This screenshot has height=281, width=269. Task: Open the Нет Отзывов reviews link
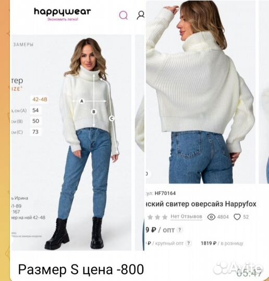tap(186, 216)
